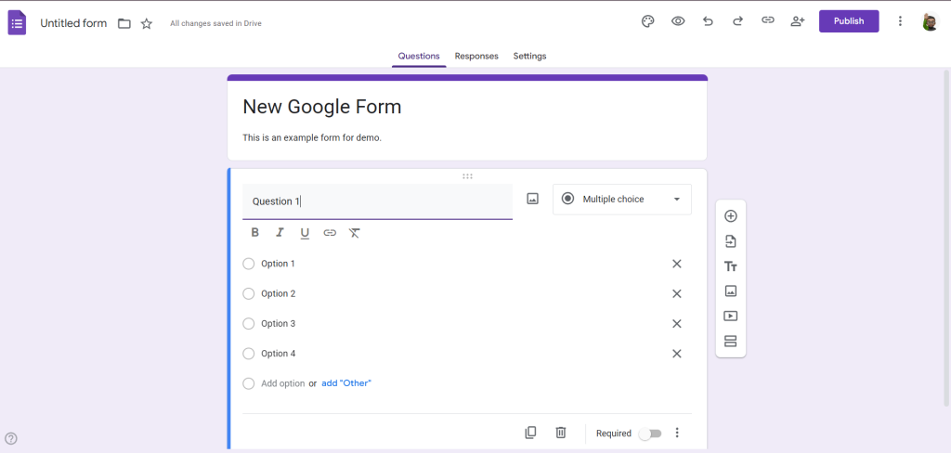Click the Question 1 title field
Image resolution: width=951 pixels, height=453 pixels.
coord(377,201)
